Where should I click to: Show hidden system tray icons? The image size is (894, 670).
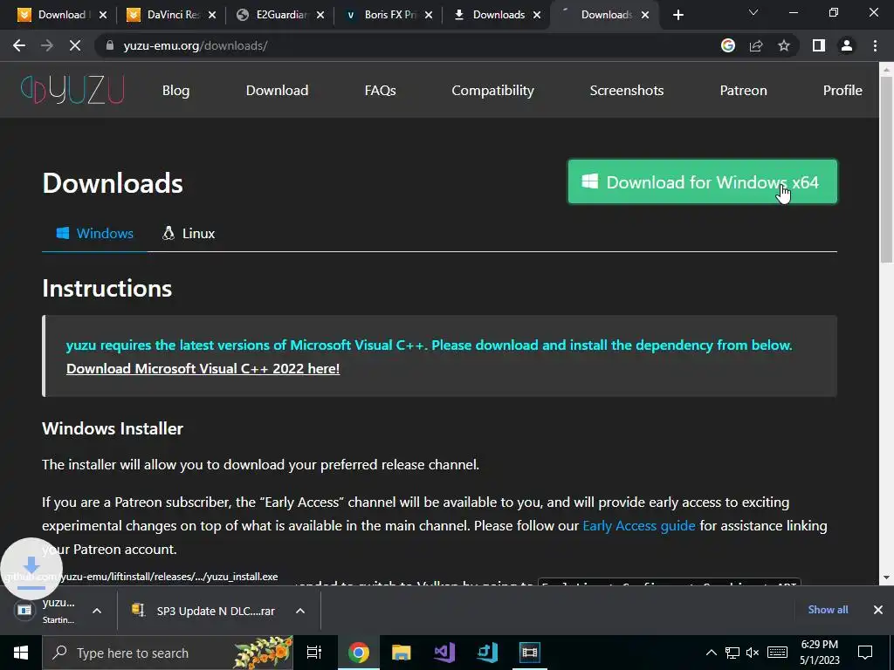[711, 653]
